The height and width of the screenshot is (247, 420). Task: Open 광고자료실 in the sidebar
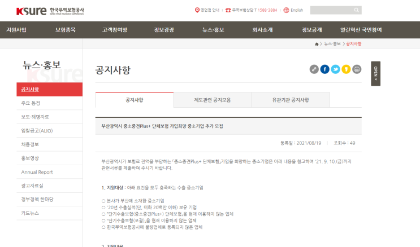click(50, 186)
